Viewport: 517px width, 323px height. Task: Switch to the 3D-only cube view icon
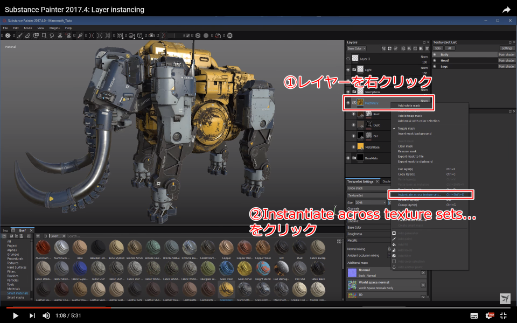click(x=140, y=36)
